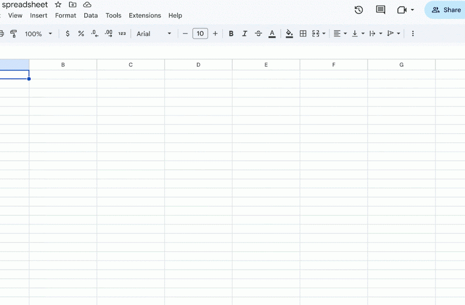Open the fill color picker

click(x=289, y=34)
